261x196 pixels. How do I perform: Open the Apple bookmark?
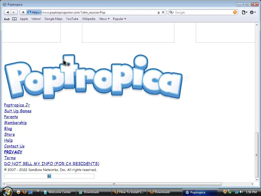[24, 19]
